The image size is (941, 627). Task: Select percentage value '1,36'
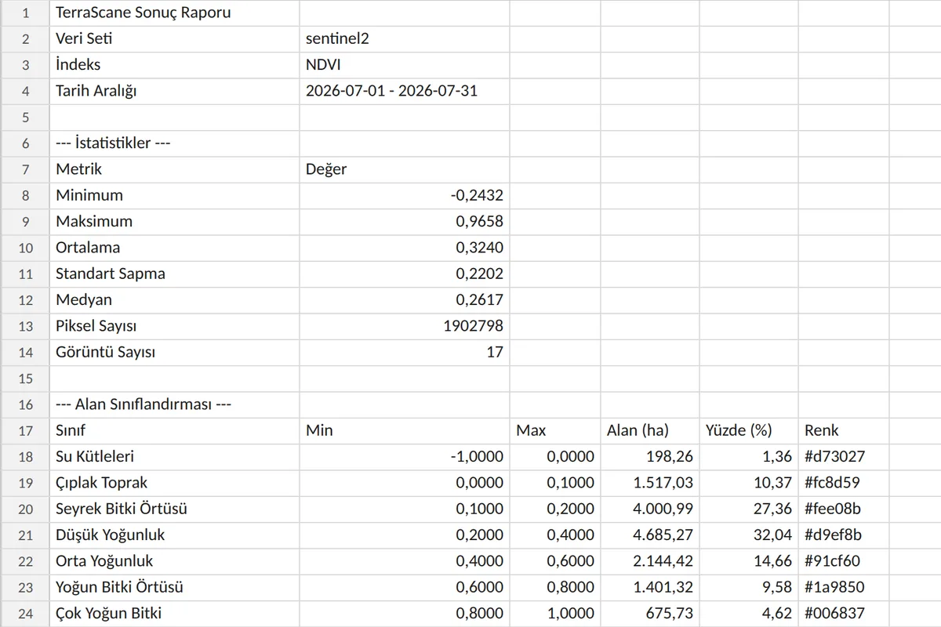coord(749,457)
